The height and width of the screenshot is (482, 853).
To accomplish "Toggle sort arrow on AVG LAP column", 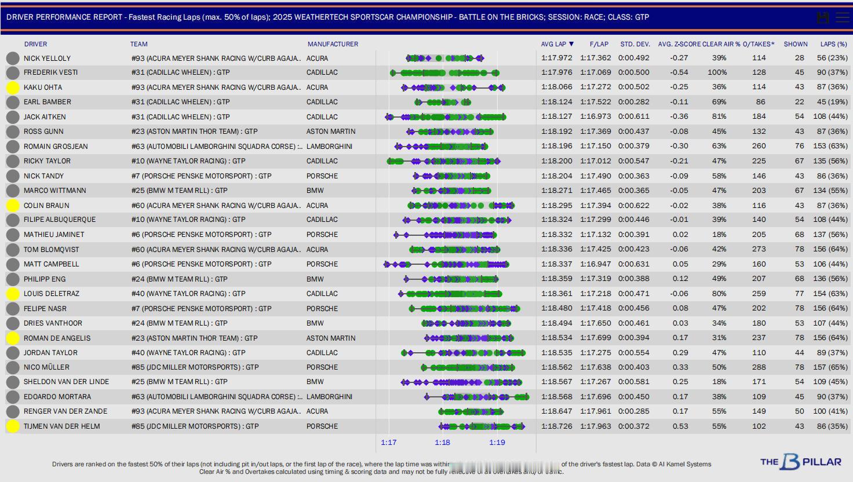I will click(x=571, y=44).
